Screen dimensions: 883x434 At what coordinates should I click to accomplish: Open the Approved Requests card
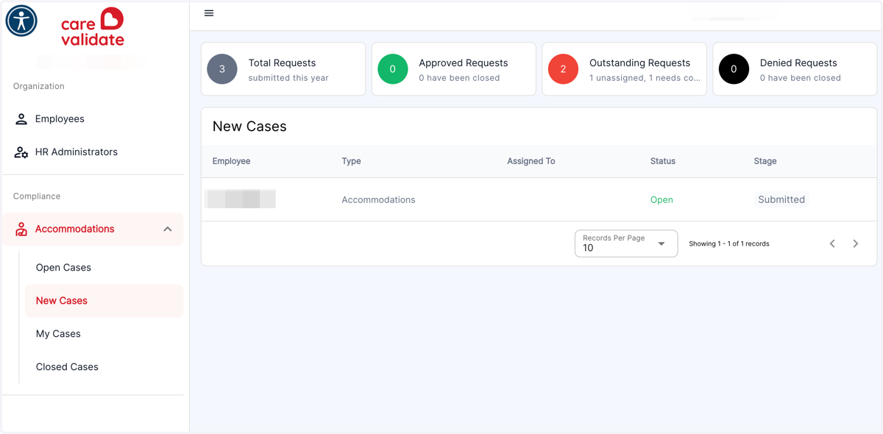coord(454,69)
